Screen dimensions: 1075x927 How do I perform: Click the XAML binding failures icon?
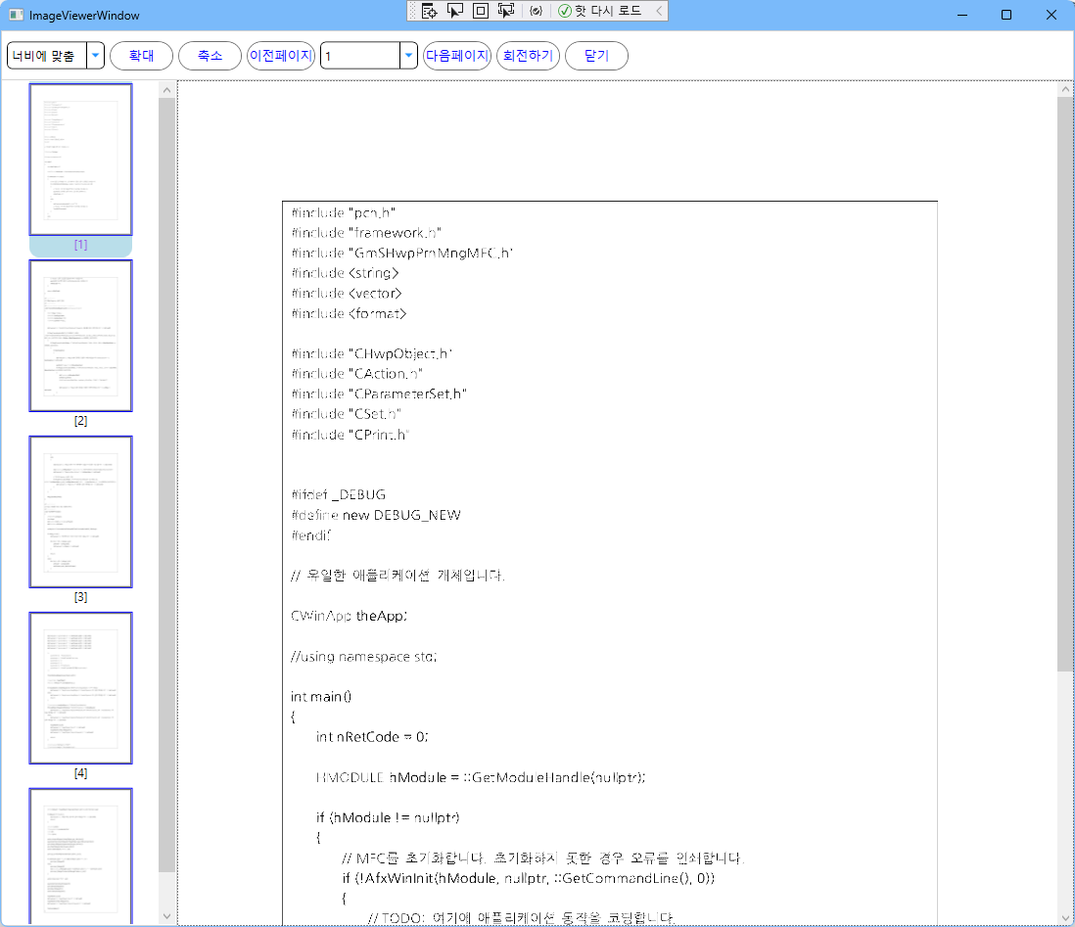coord(537,11)
